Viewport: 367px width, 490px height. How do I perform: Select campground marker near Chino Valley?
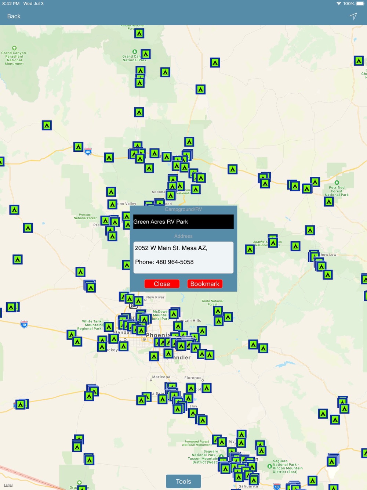[112, 204]
